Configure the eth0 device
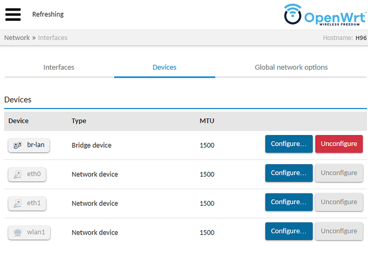The height and width of the screenshot is (253, 368). tap(289, 173)
